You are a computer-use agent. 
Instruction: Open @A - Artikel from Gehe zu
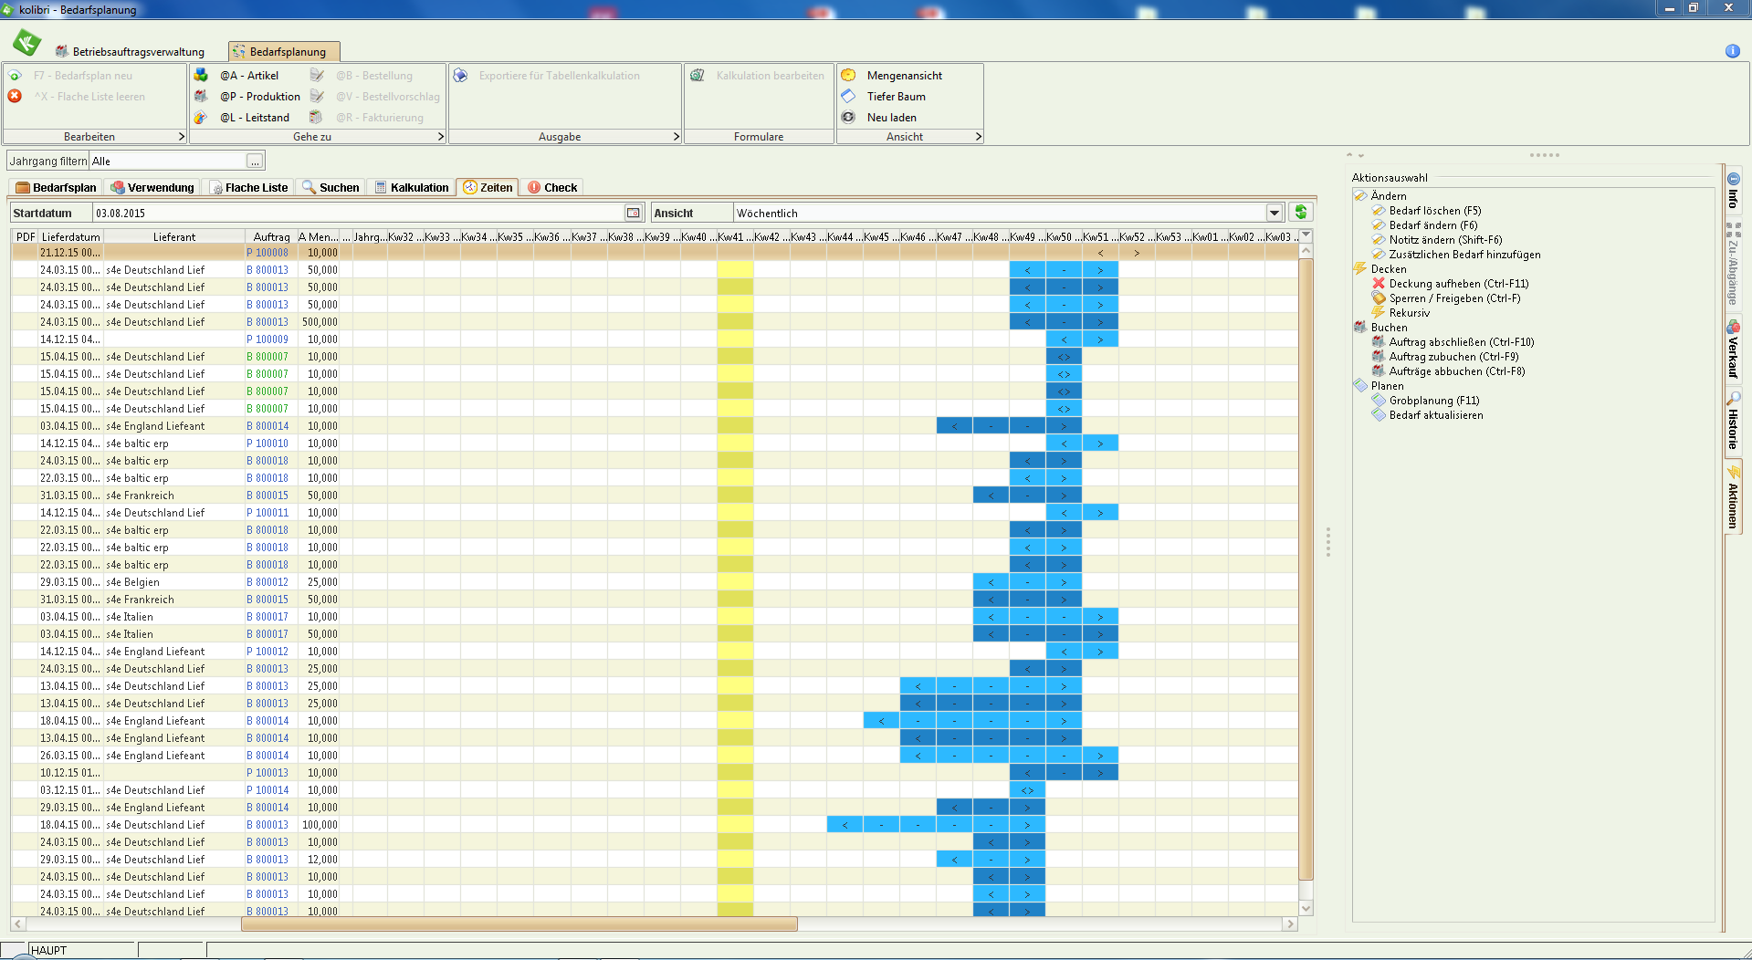248,76
